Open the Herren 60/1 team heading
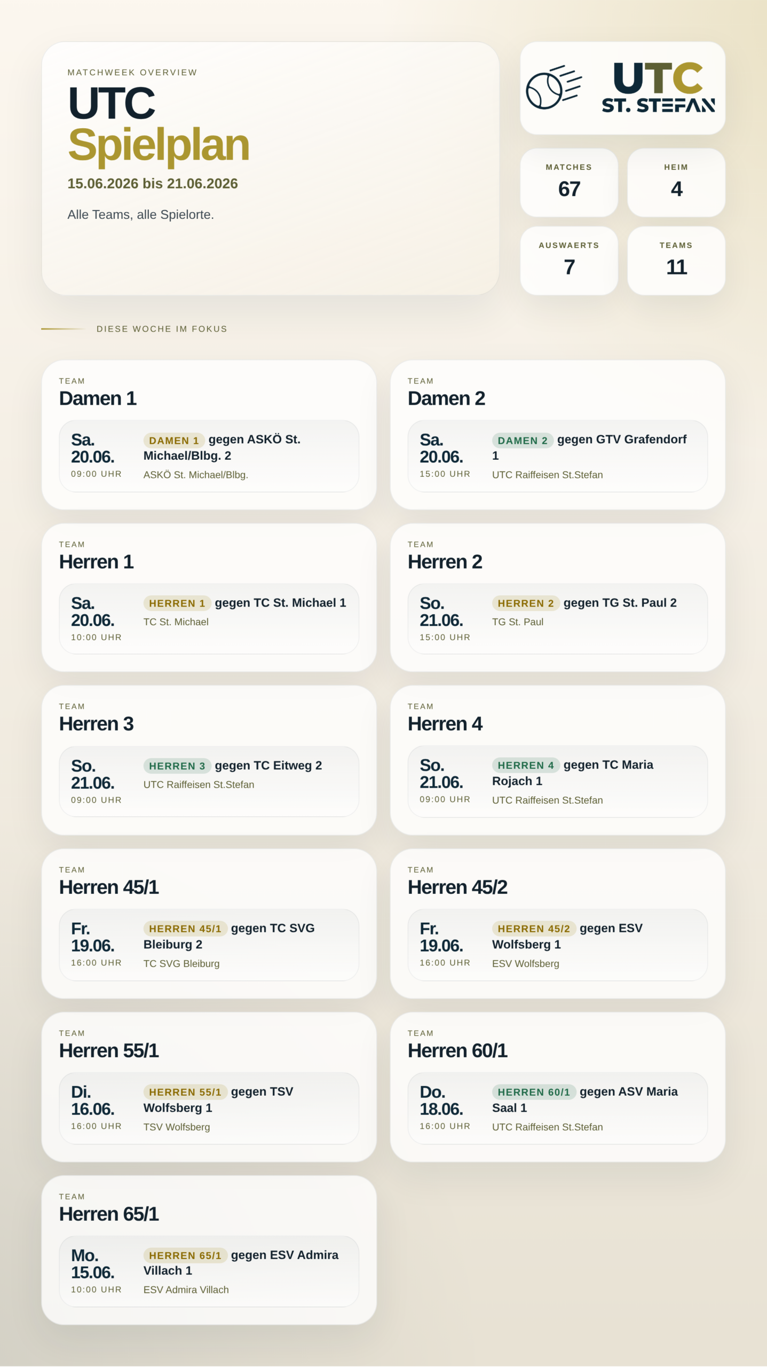This screenshot has height=1367, width=767. [x=457, y=1051]
